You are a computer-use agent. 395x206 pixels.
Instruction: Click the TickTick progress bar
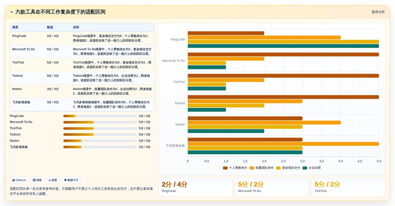pos(100,128)
